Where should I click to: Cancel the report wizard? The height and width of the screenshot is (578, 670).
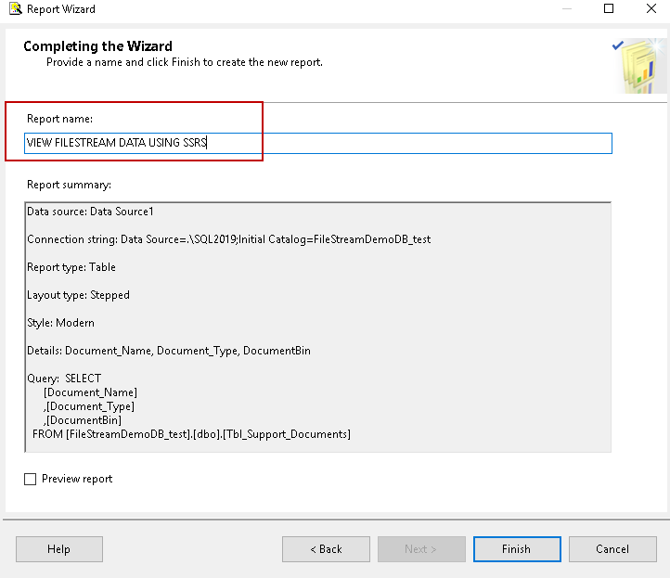point(612,549)
